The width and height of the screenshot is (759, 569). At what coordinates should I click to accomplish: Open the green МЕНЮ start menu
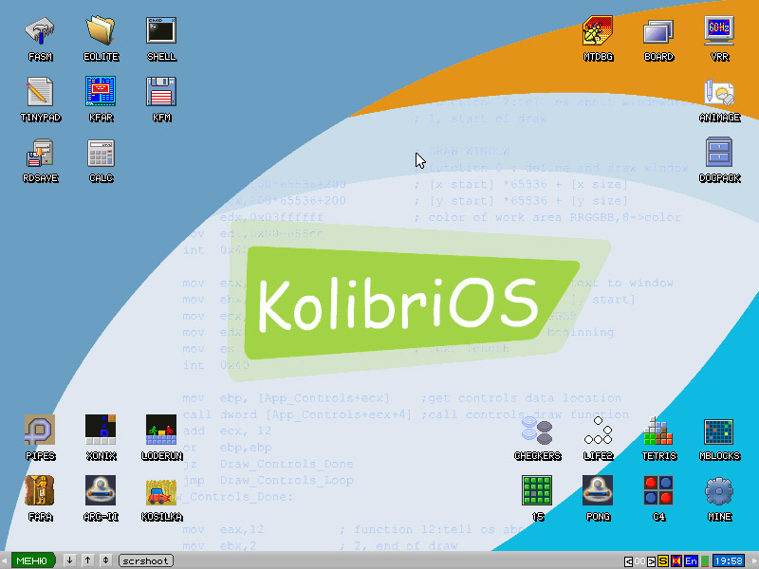tap(33, 560)
